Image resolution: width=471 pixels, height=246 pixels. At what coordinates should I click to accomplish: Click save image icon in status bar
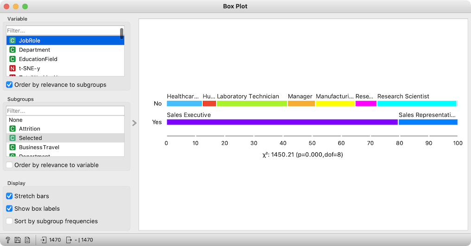18,240
